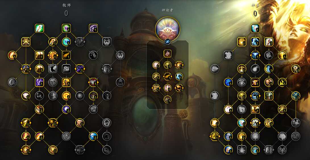Open the blue robe choice node in Holy tree

(255, 55)
